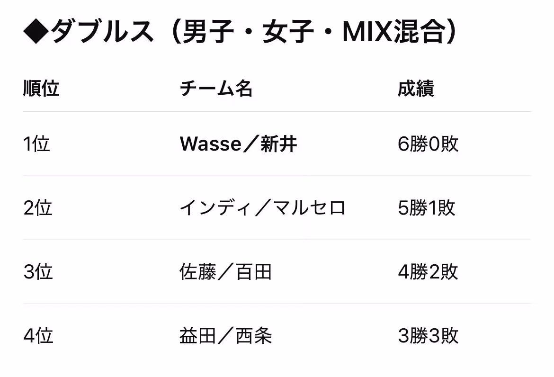The width and height of the screenshot is (554, 377).
Task: Select the 3勝3敗 result cell
Action: (428, 336)
